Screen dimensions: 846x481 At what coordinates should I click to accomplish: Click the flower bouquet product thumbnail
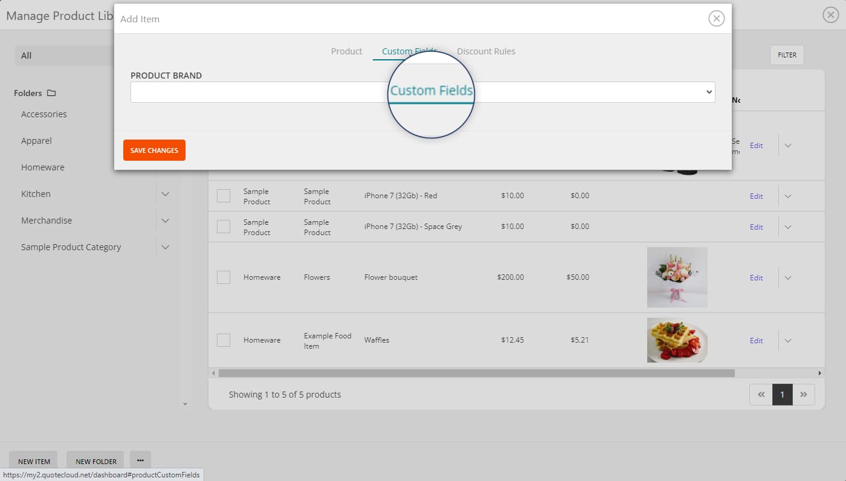pos(677,277)
